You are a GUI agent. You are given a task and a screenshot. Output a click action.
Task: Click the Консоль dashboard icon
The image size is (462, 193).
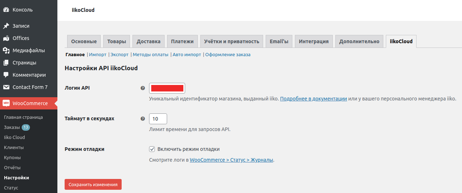(x=6, y=10)
